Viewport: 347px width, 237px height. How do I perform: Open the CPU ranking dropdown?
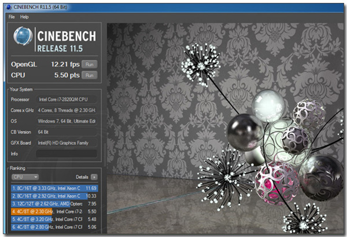25,177
